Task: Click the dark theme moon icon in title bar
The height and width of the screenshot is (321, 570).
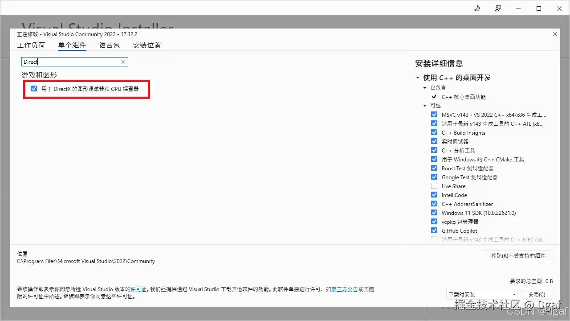Action: pyautogui.click(x=476, y=8)
